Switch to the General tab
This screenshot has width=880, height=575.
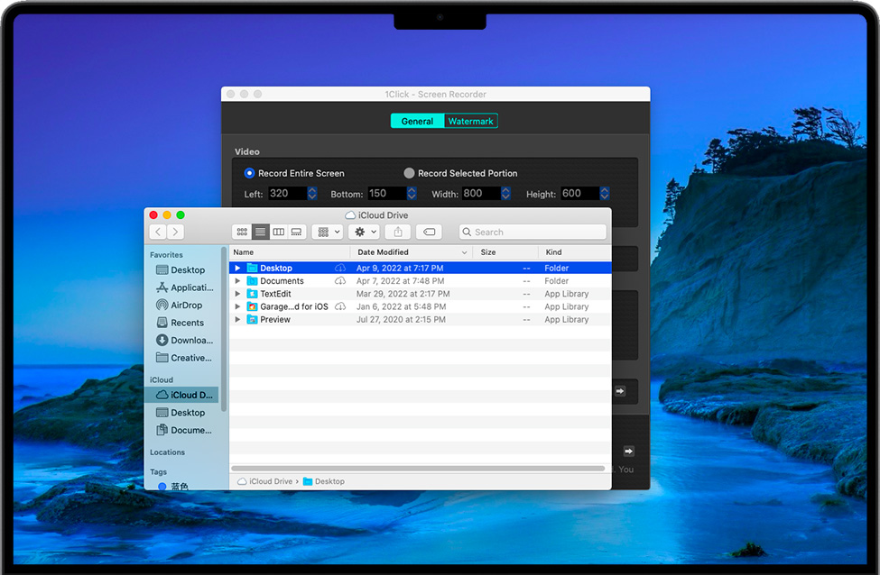click(417, 121)
